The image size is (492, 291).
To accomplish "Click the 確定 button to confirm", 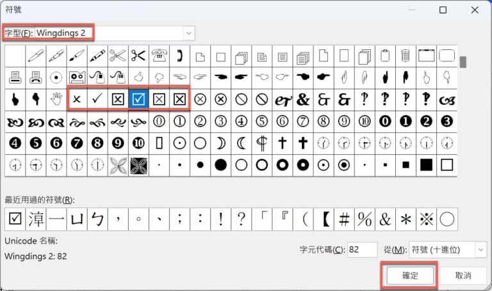I will tap(410, 276).
